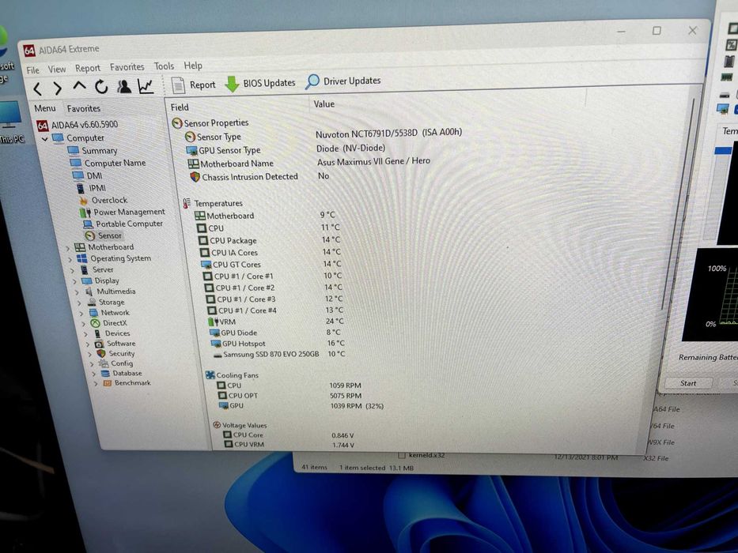The image size is (738, 553).
Task: Go back with the left arrow toolbar icon
Action: (x=39, y=88)
